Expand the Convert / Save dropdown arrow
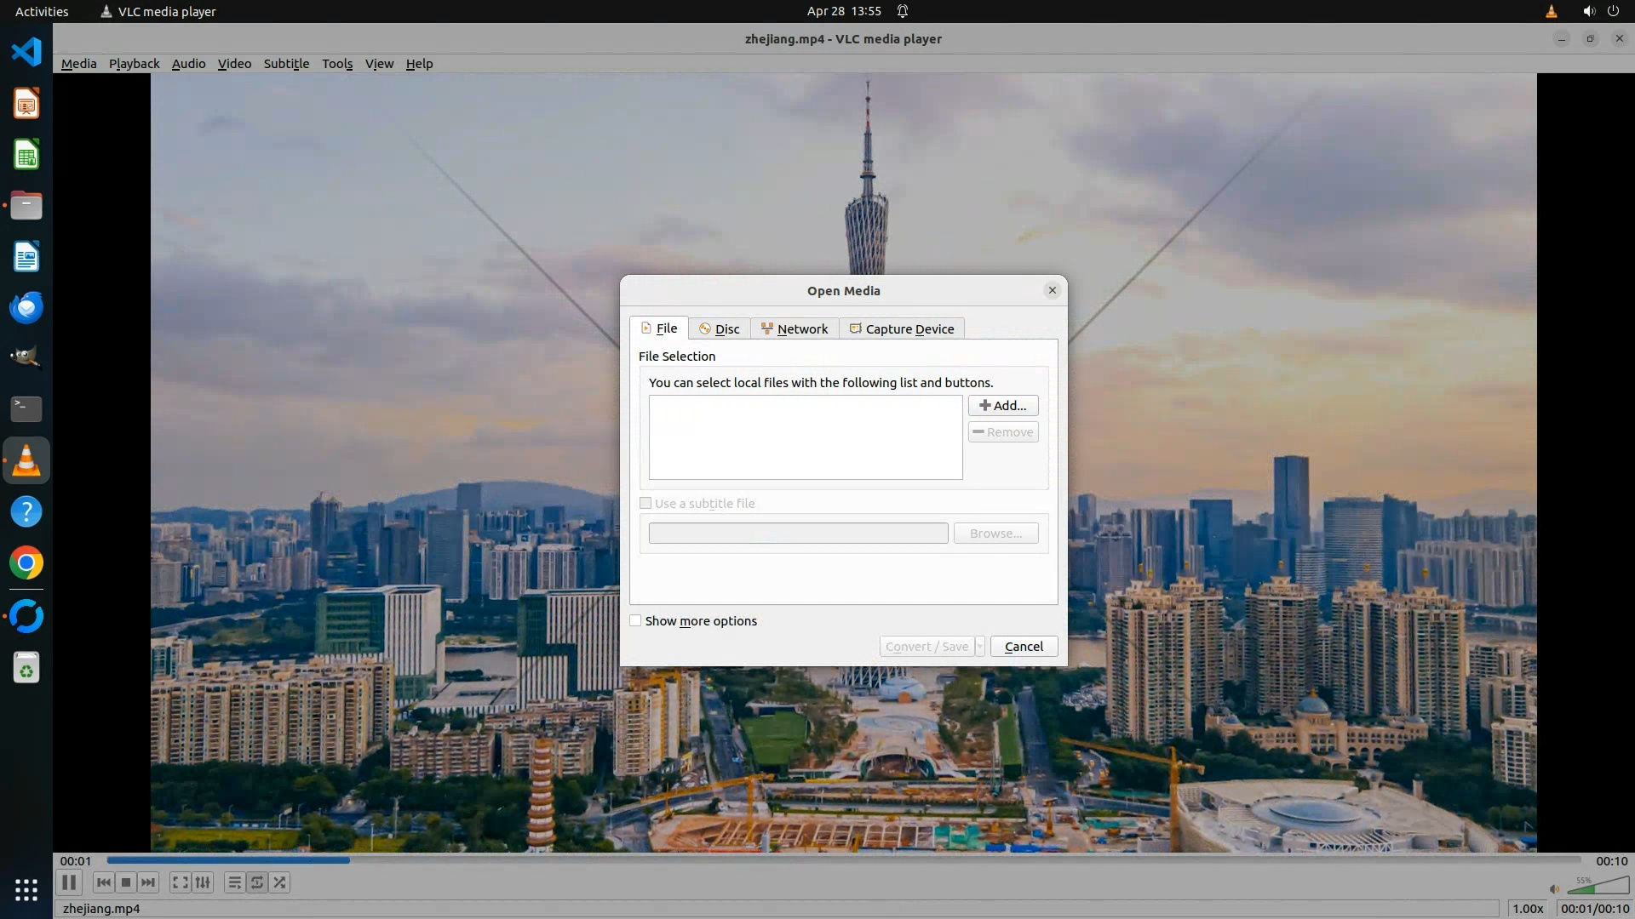This screenshot has width=1635, height=919. pyautogui.click(x=980, y=647)
